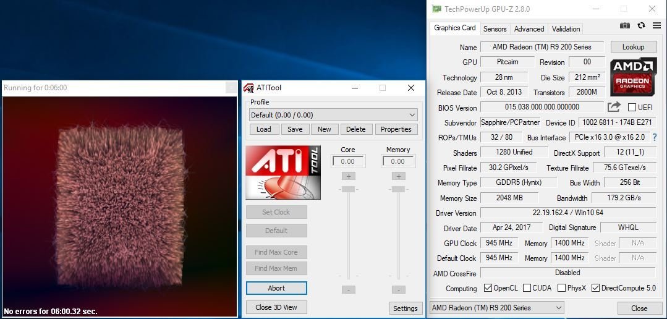Screen dimensions: 667x319
Task: Click the ATITool title bar icon
Action: click(x=249, y=88)
